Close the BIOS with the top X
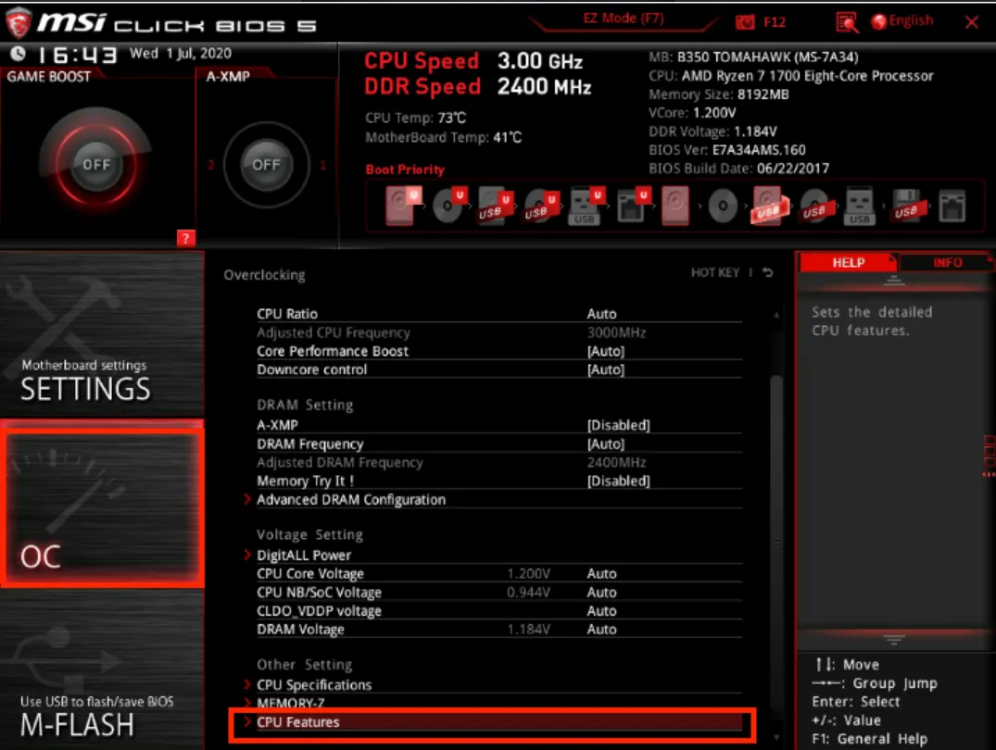Viewport: 996px width, 750px height. point(971,22)
